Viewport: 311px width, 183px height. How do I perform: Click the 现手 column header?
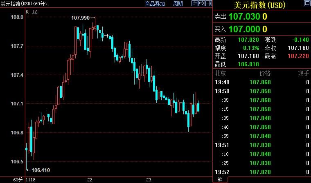pyautogui.click(x=303, y=73)
